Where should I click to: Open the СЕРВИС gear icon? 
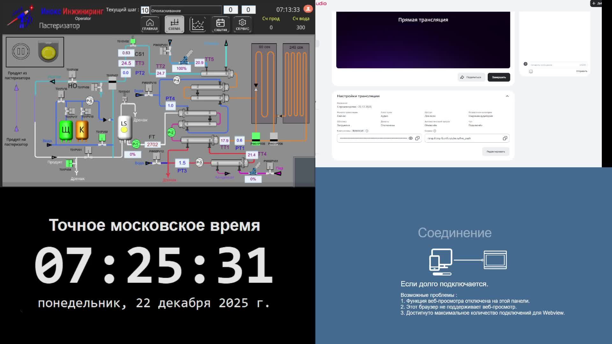click(242, 24)
